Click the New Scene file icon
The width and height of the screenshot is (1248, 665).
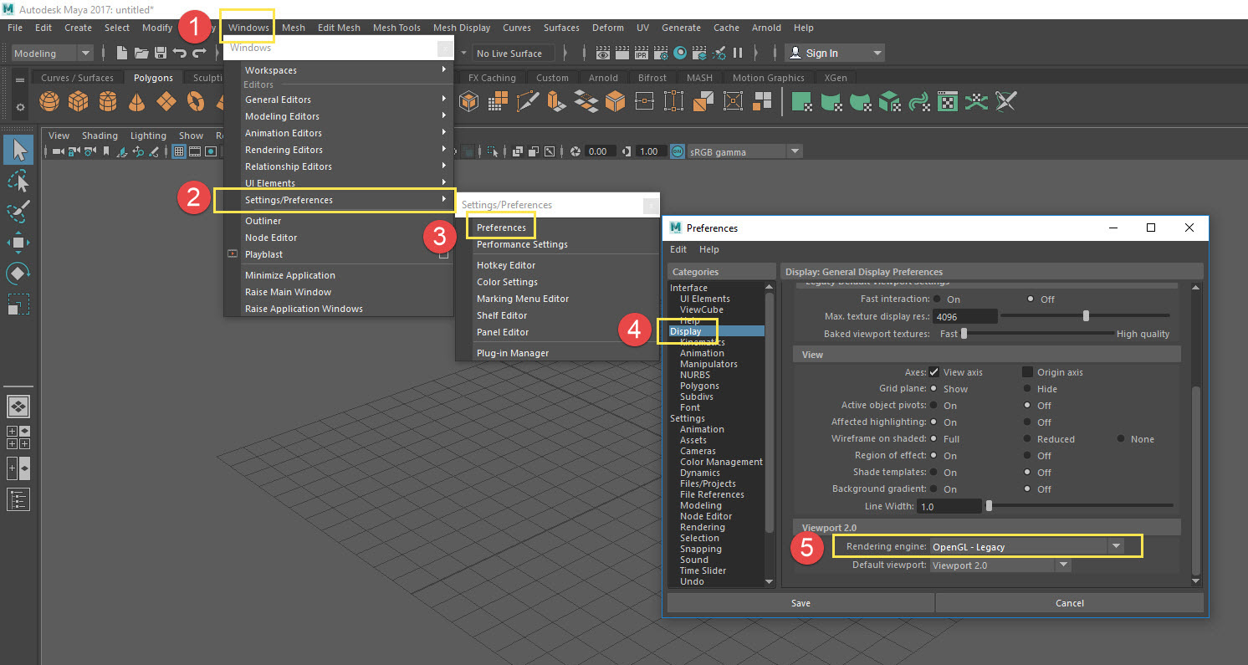tap(123, 53)
